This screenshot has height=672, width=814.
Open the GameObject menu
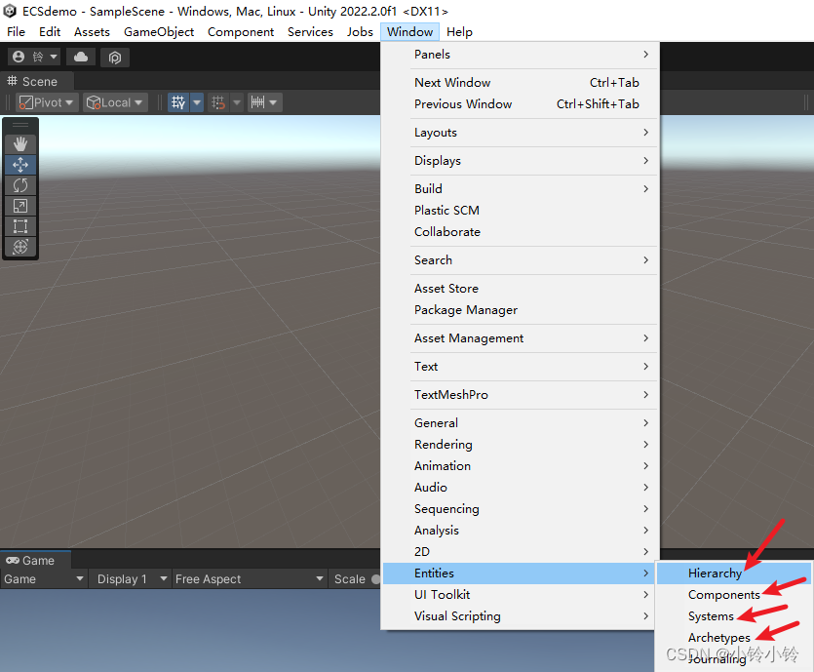[x=159, y=31]
